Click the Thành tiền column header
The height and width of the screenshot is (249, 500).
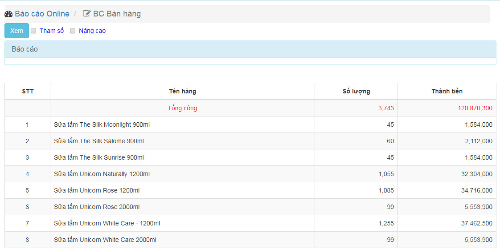[447, 91]
